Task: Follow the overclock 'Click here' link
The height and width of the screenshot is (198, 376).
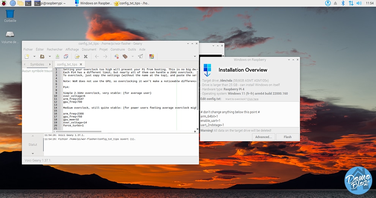Action: point(253,99)
